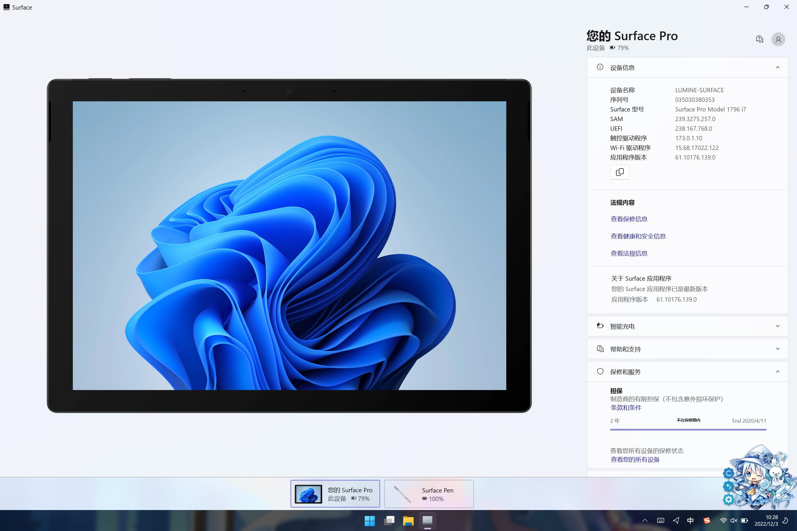The image size is (797, 531).
Task: Click the Surface Pro tablet image
Action: point(289,245)
